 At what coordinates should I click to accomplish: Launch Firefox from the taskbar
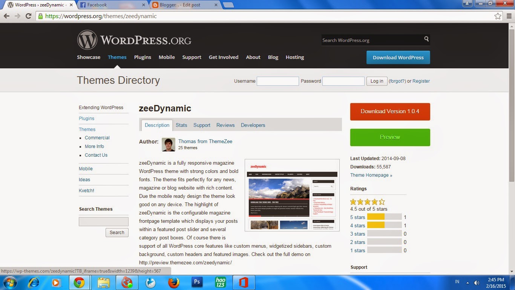click(x=174, y=282)
